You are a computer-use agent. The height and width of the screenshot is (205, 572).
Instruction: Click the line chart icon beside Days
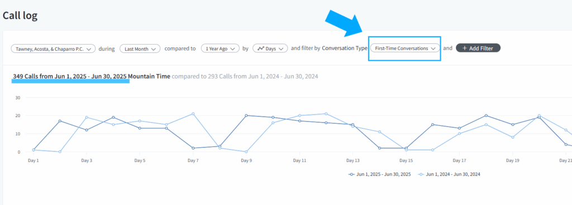260,48
